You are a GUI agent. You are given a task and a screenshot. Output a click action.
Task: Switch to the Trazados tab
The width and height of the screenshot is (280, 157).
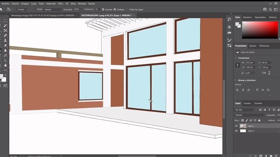point(258,103)
